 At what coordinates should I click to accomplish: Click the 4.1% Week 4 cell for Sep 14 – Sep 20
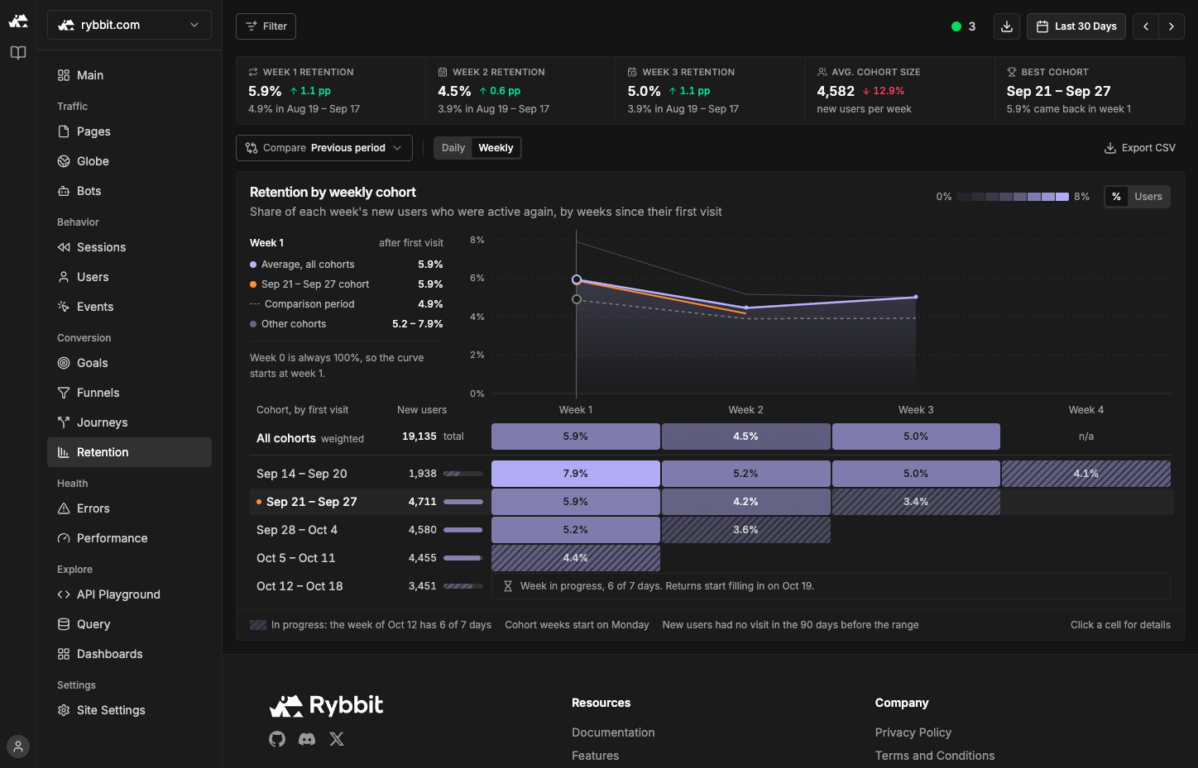tap(1086, 474)
